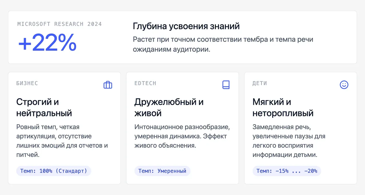Click the description starting 'Замедленная речь'
365x195 pixels.
click(289, 141)
